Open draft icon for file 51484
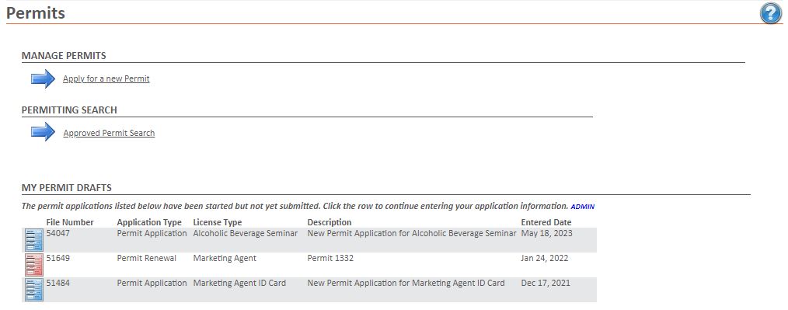This screenshot has height=310, width=788. point(34,290)
